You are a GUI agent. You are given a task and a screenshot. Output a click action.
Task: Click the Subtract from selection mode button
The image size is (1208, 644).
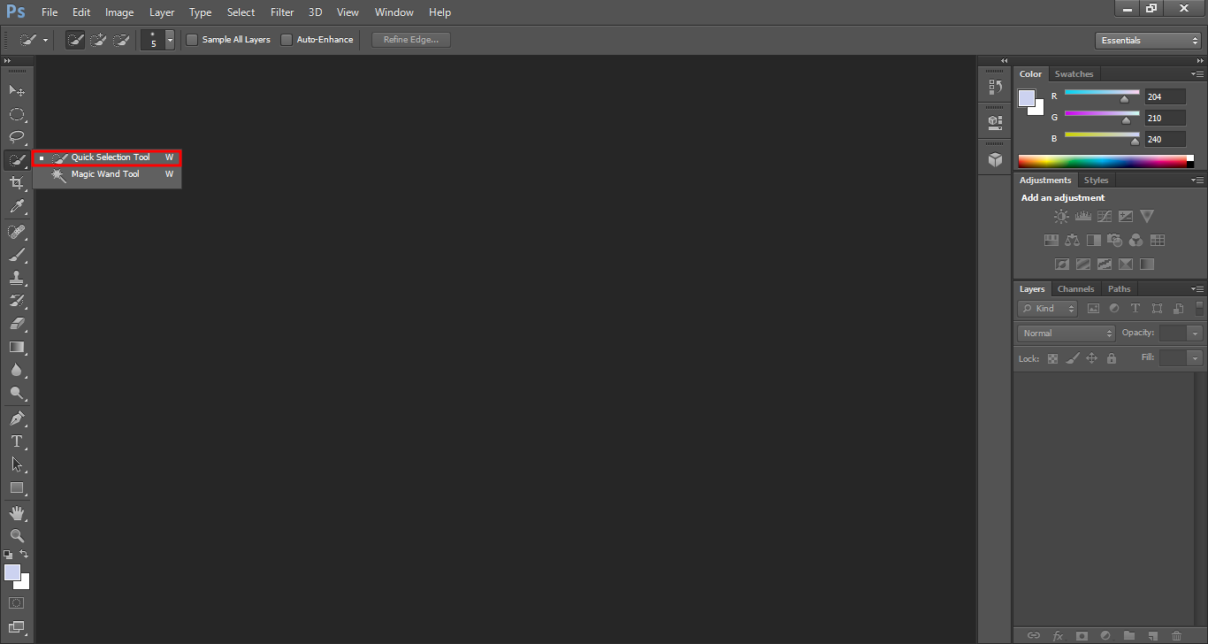click(x=121, y=40)
